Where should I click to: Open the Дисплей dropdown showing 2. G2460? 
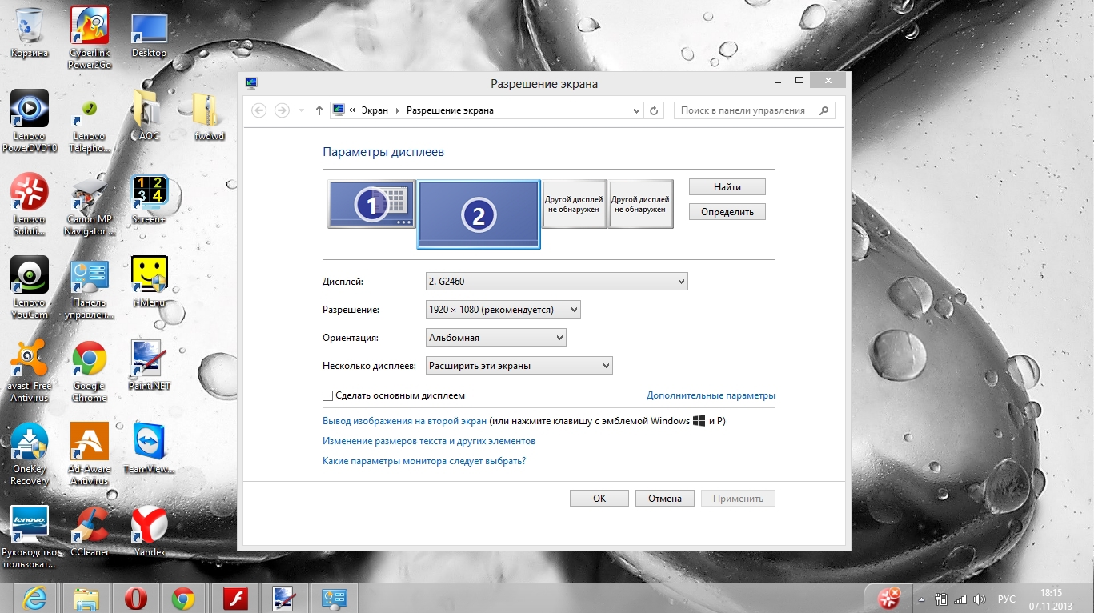tap(557, 281)
